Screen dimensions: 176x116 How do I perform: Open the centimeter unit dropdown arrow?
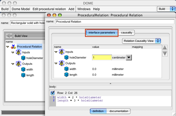tap(129, 57)
